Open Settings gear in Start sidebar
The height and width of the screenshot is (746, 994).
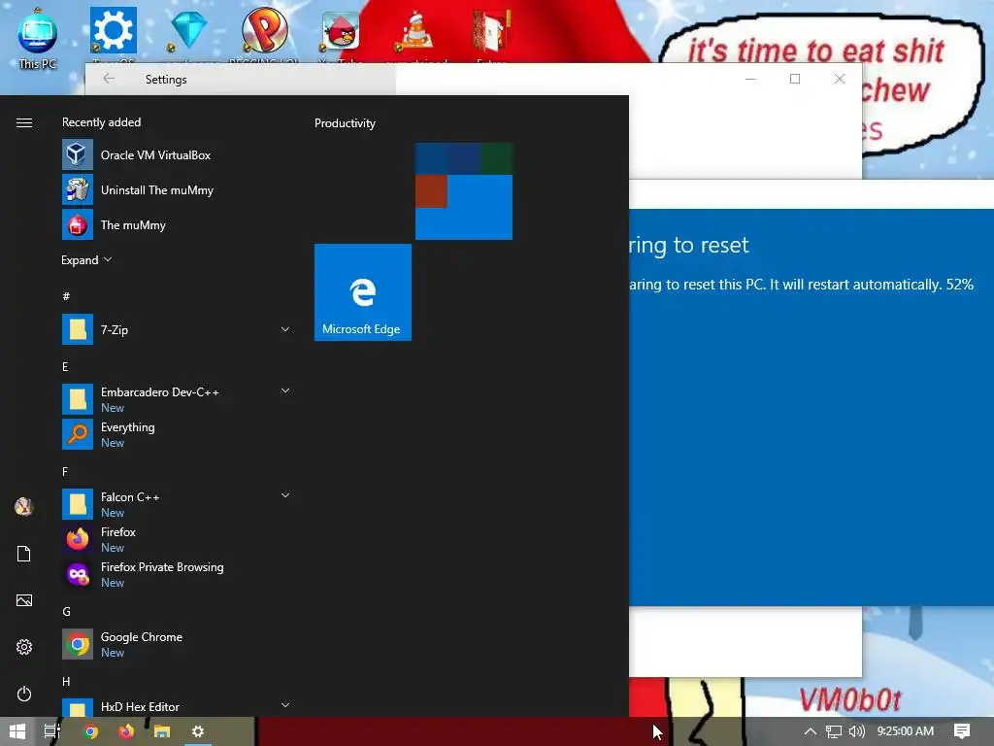(24, 647)
